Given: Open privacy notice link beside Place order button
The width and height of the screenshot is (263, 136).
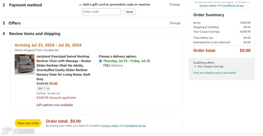Looking at the screenshot, I should point(110,126).
